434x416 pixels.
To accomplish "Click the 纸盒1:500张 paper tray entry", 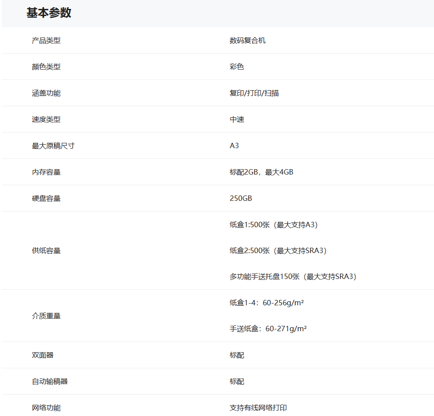I will (273, 225).
